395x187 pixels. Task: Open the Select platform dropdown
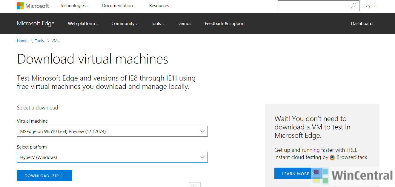click(x=112, y=157)
